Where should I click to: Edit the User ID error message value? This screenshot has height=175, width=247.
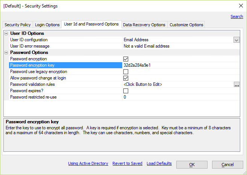pos(181,46)
